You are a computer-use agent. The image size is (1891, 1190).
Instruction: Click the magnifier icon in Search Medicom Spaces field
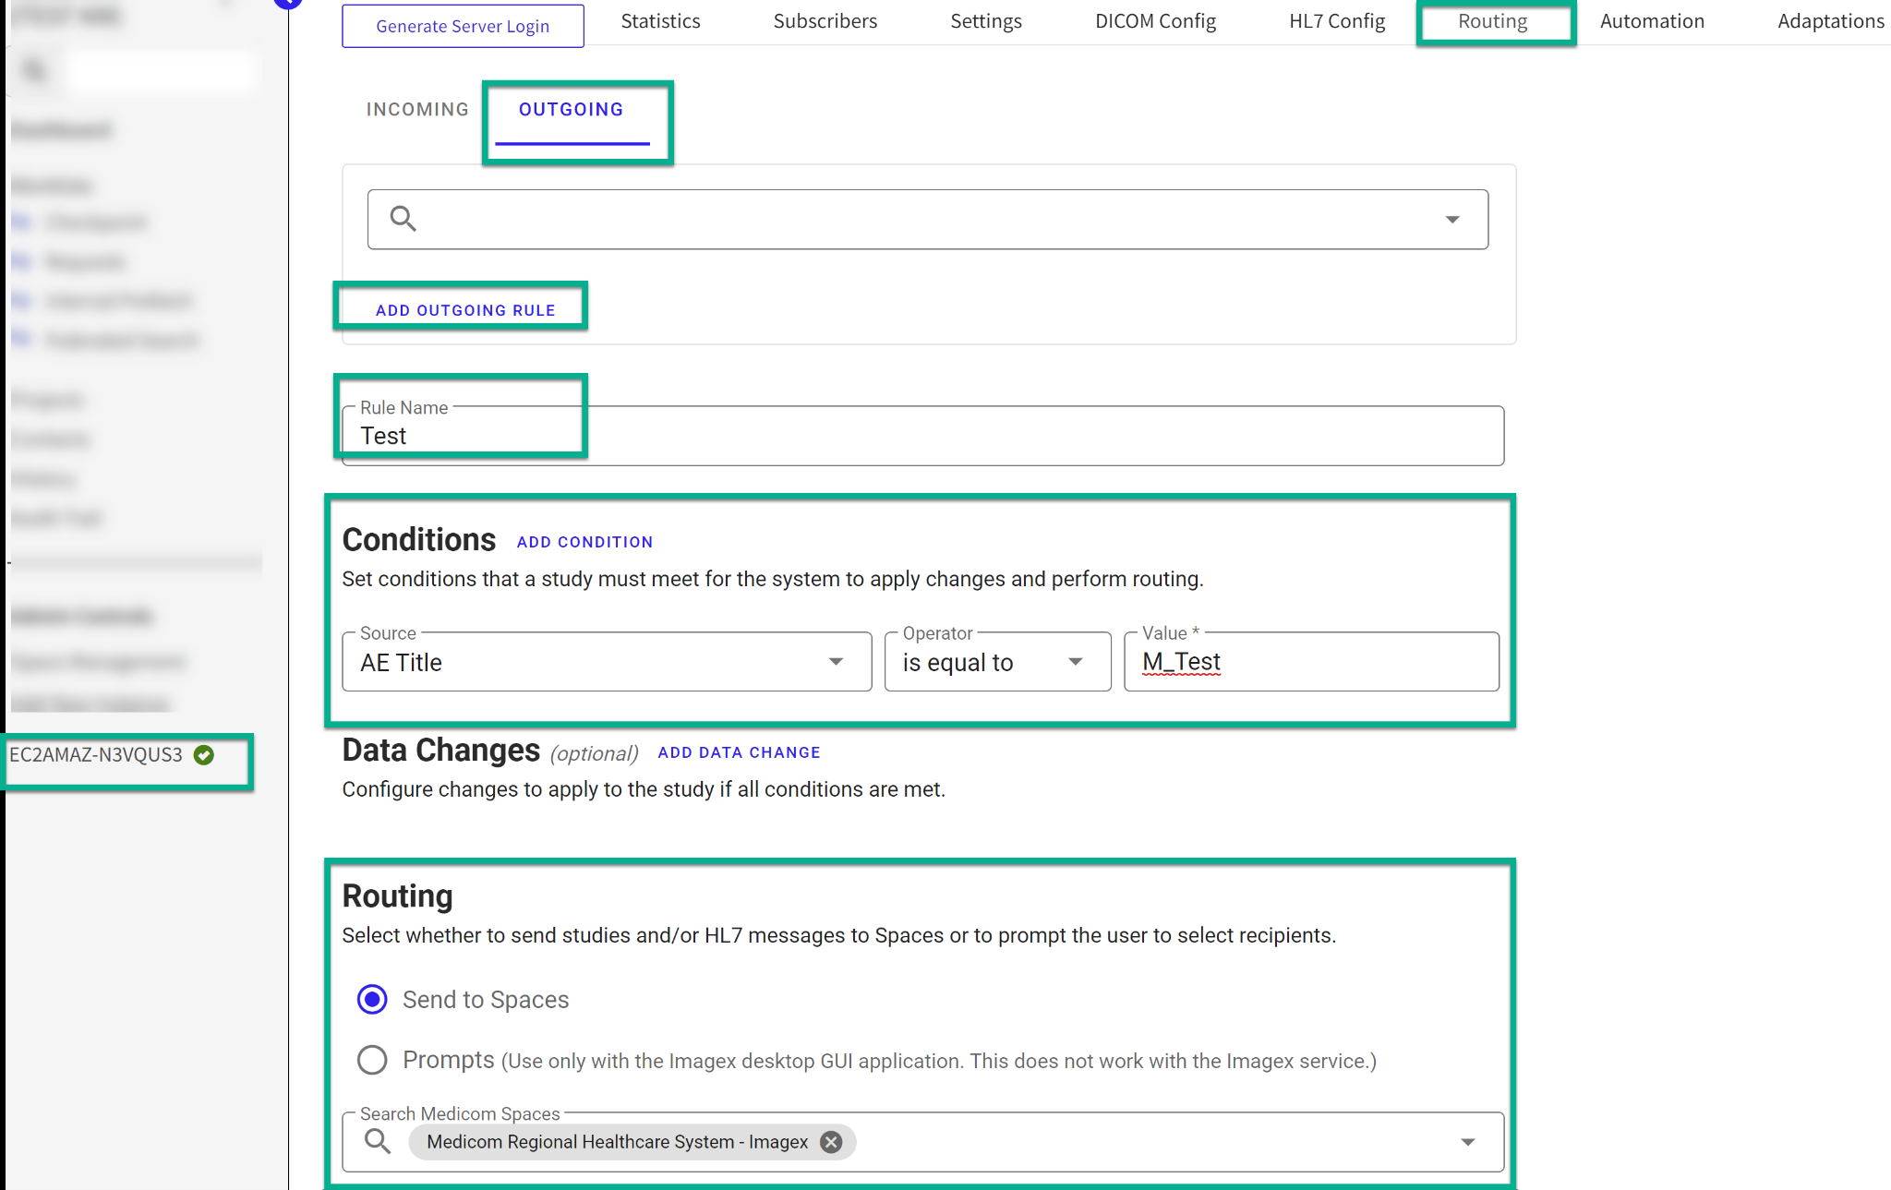pos(377,1141)
